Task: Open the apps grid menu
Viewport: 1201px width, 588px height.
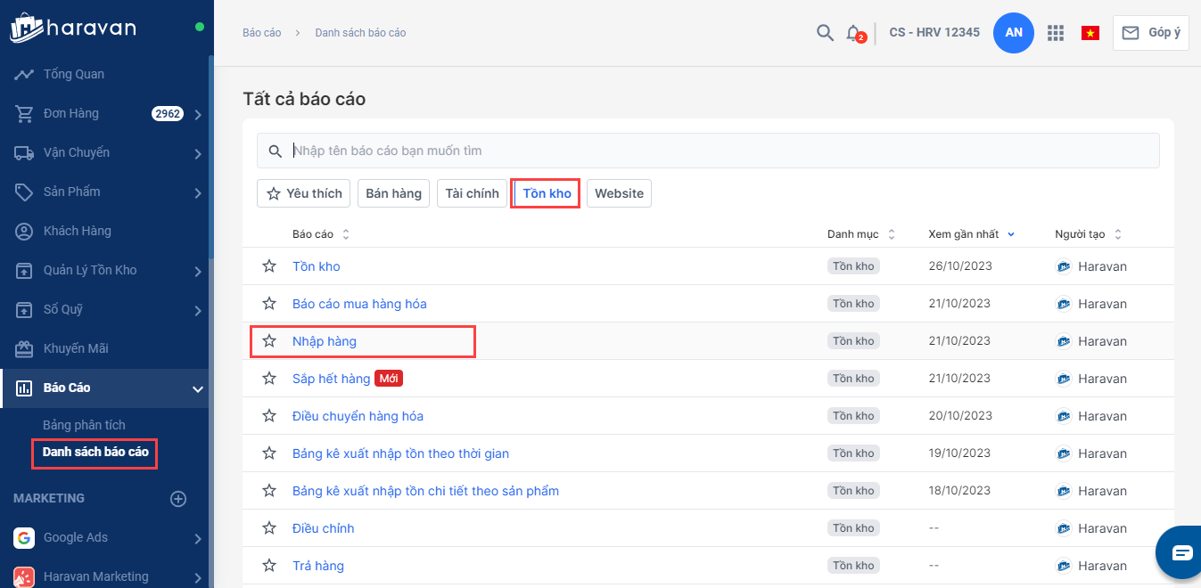Action: coord(1056,33)
